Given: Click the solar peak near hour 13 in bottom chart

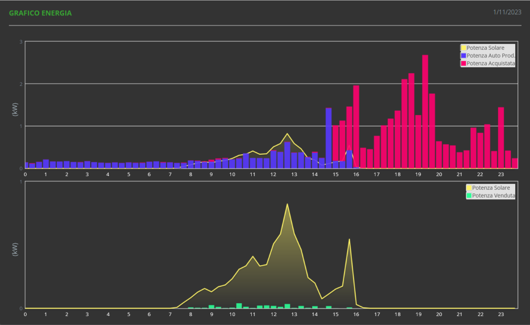Looking at the screenshot, I should [x=287, y=204].
